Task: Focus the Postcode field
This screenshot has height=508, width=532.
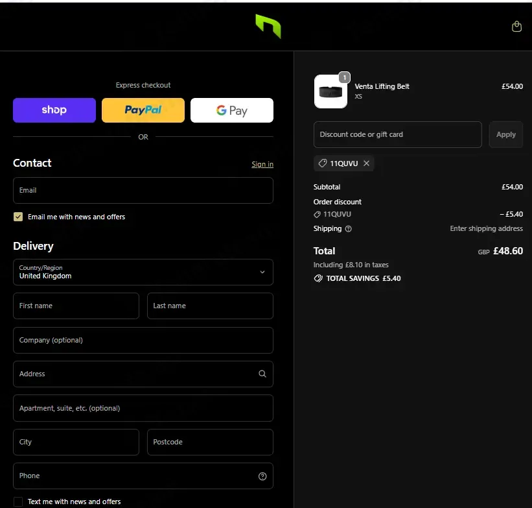Action: pos(210,442)
